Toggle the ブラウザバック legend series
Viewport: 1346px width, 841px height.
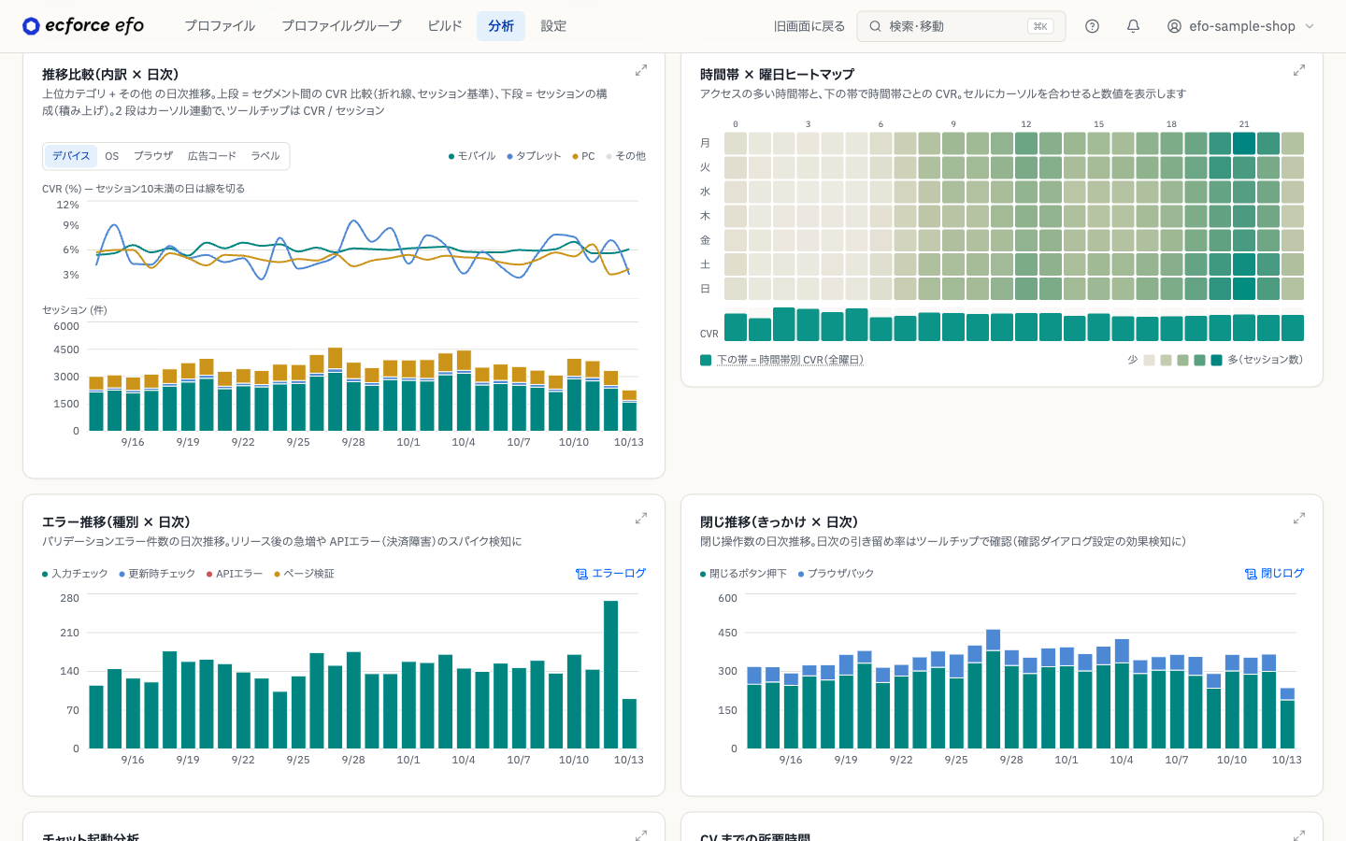coord(836,574)
